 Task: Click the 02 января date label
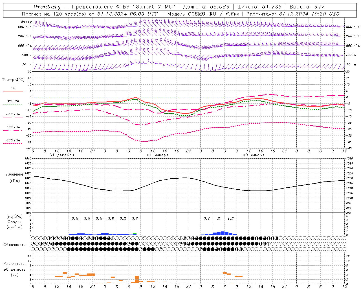click(x=254, y=155)
